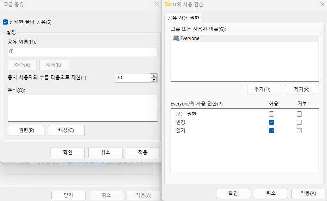Viewport: 327px width, 201px height.
Task: Check 거부 for 변경
Action: (x=299, y=122)
